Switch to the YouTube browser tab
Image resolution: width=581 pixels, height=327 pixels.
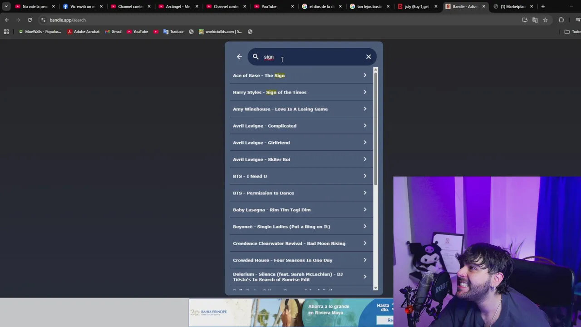click(x=273, y=6)
